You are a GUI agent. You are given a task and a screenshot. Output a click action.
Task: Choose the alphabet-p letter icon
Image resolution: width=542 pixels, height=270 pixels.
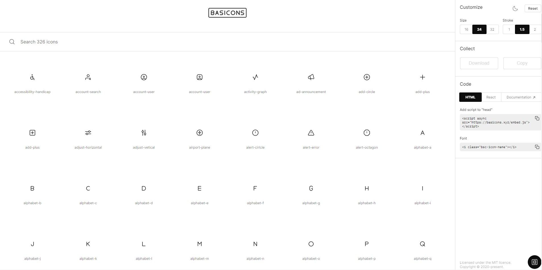tap(367, 244)
